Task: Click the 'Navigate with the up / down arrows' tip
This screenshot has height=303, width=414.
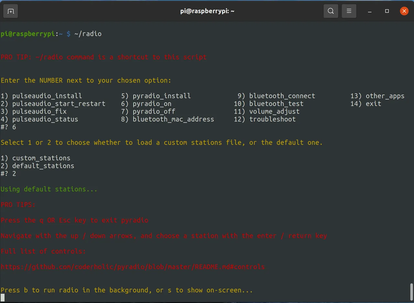Action: [x=164, y=236]
